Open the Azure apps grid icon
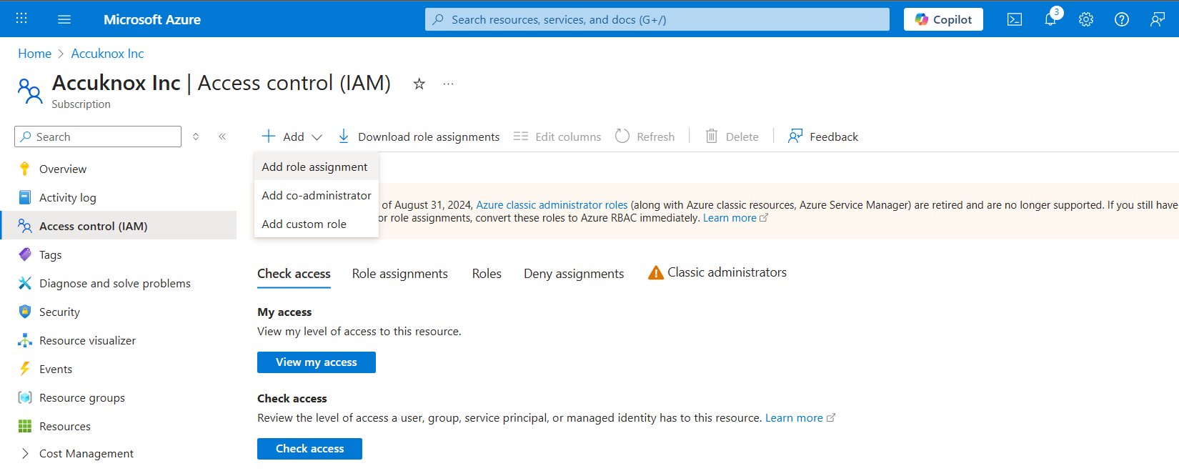The image size is (1179, 476). [21, 19]
